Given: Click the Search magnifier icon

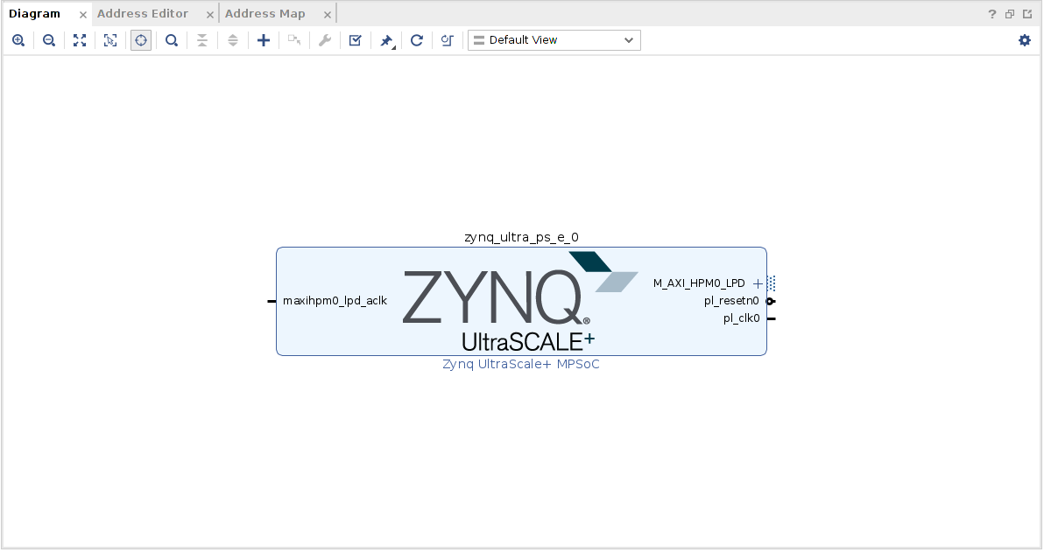Looking at the screenshot, I should click(172, 40).
